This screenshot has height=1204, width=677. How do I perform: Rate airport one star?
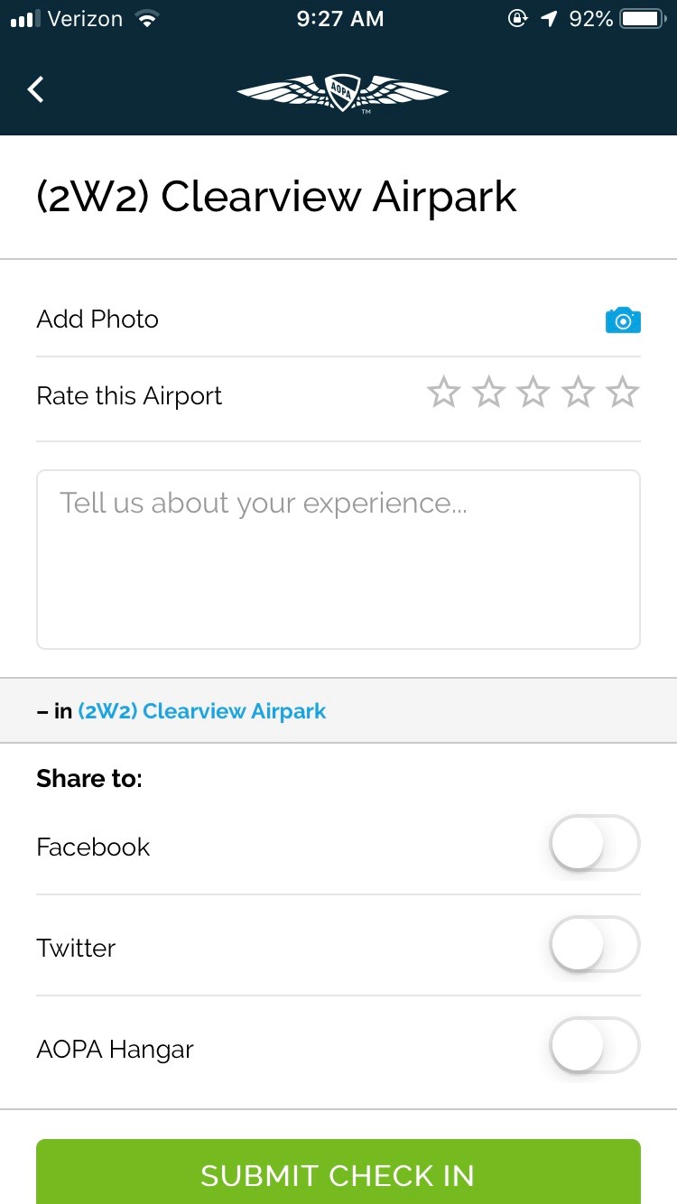(x=443, y=394)
